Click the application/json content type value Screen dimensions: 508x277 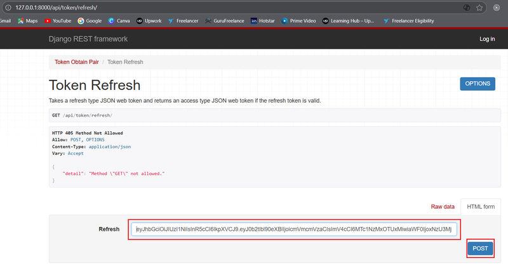point(110,146)
